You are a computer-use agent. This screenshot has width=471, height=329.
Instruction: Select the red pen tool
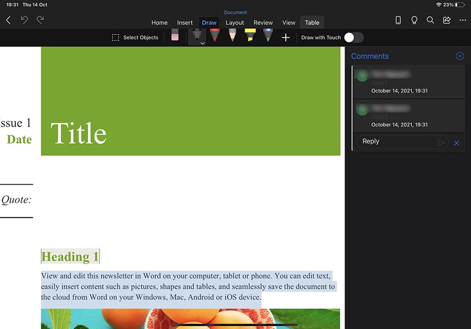coord(215,35)
